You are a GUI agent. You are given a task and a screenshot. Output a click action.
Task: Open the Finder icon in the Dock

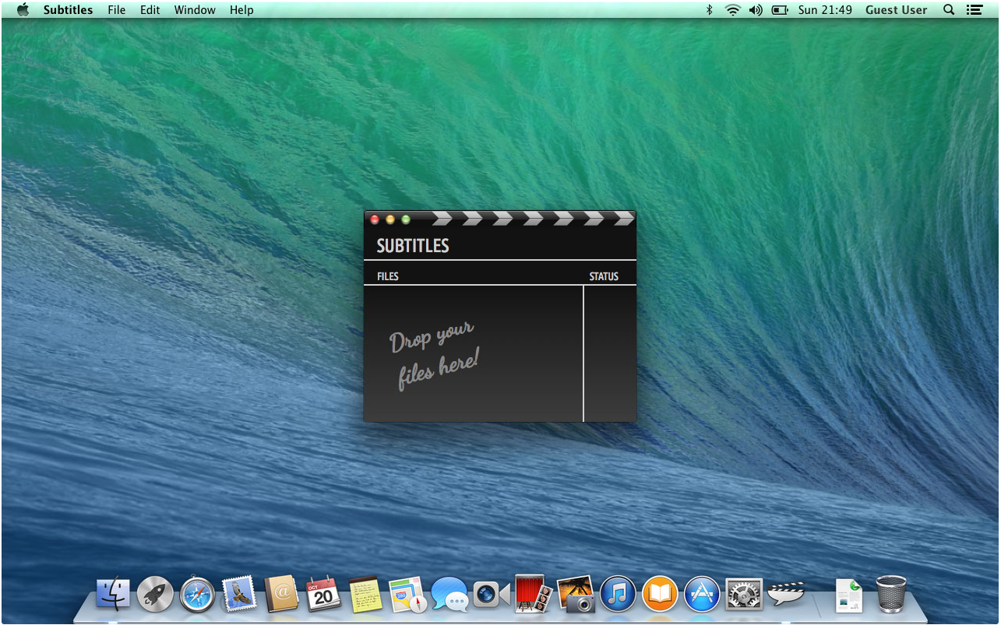[114, 595]
